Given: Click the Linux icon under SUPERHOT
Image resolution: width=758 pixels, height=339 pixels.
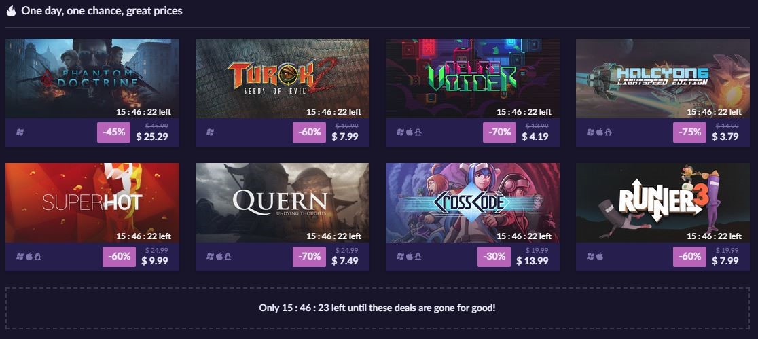Looking at the screenshot, I should tap(38, 256).
